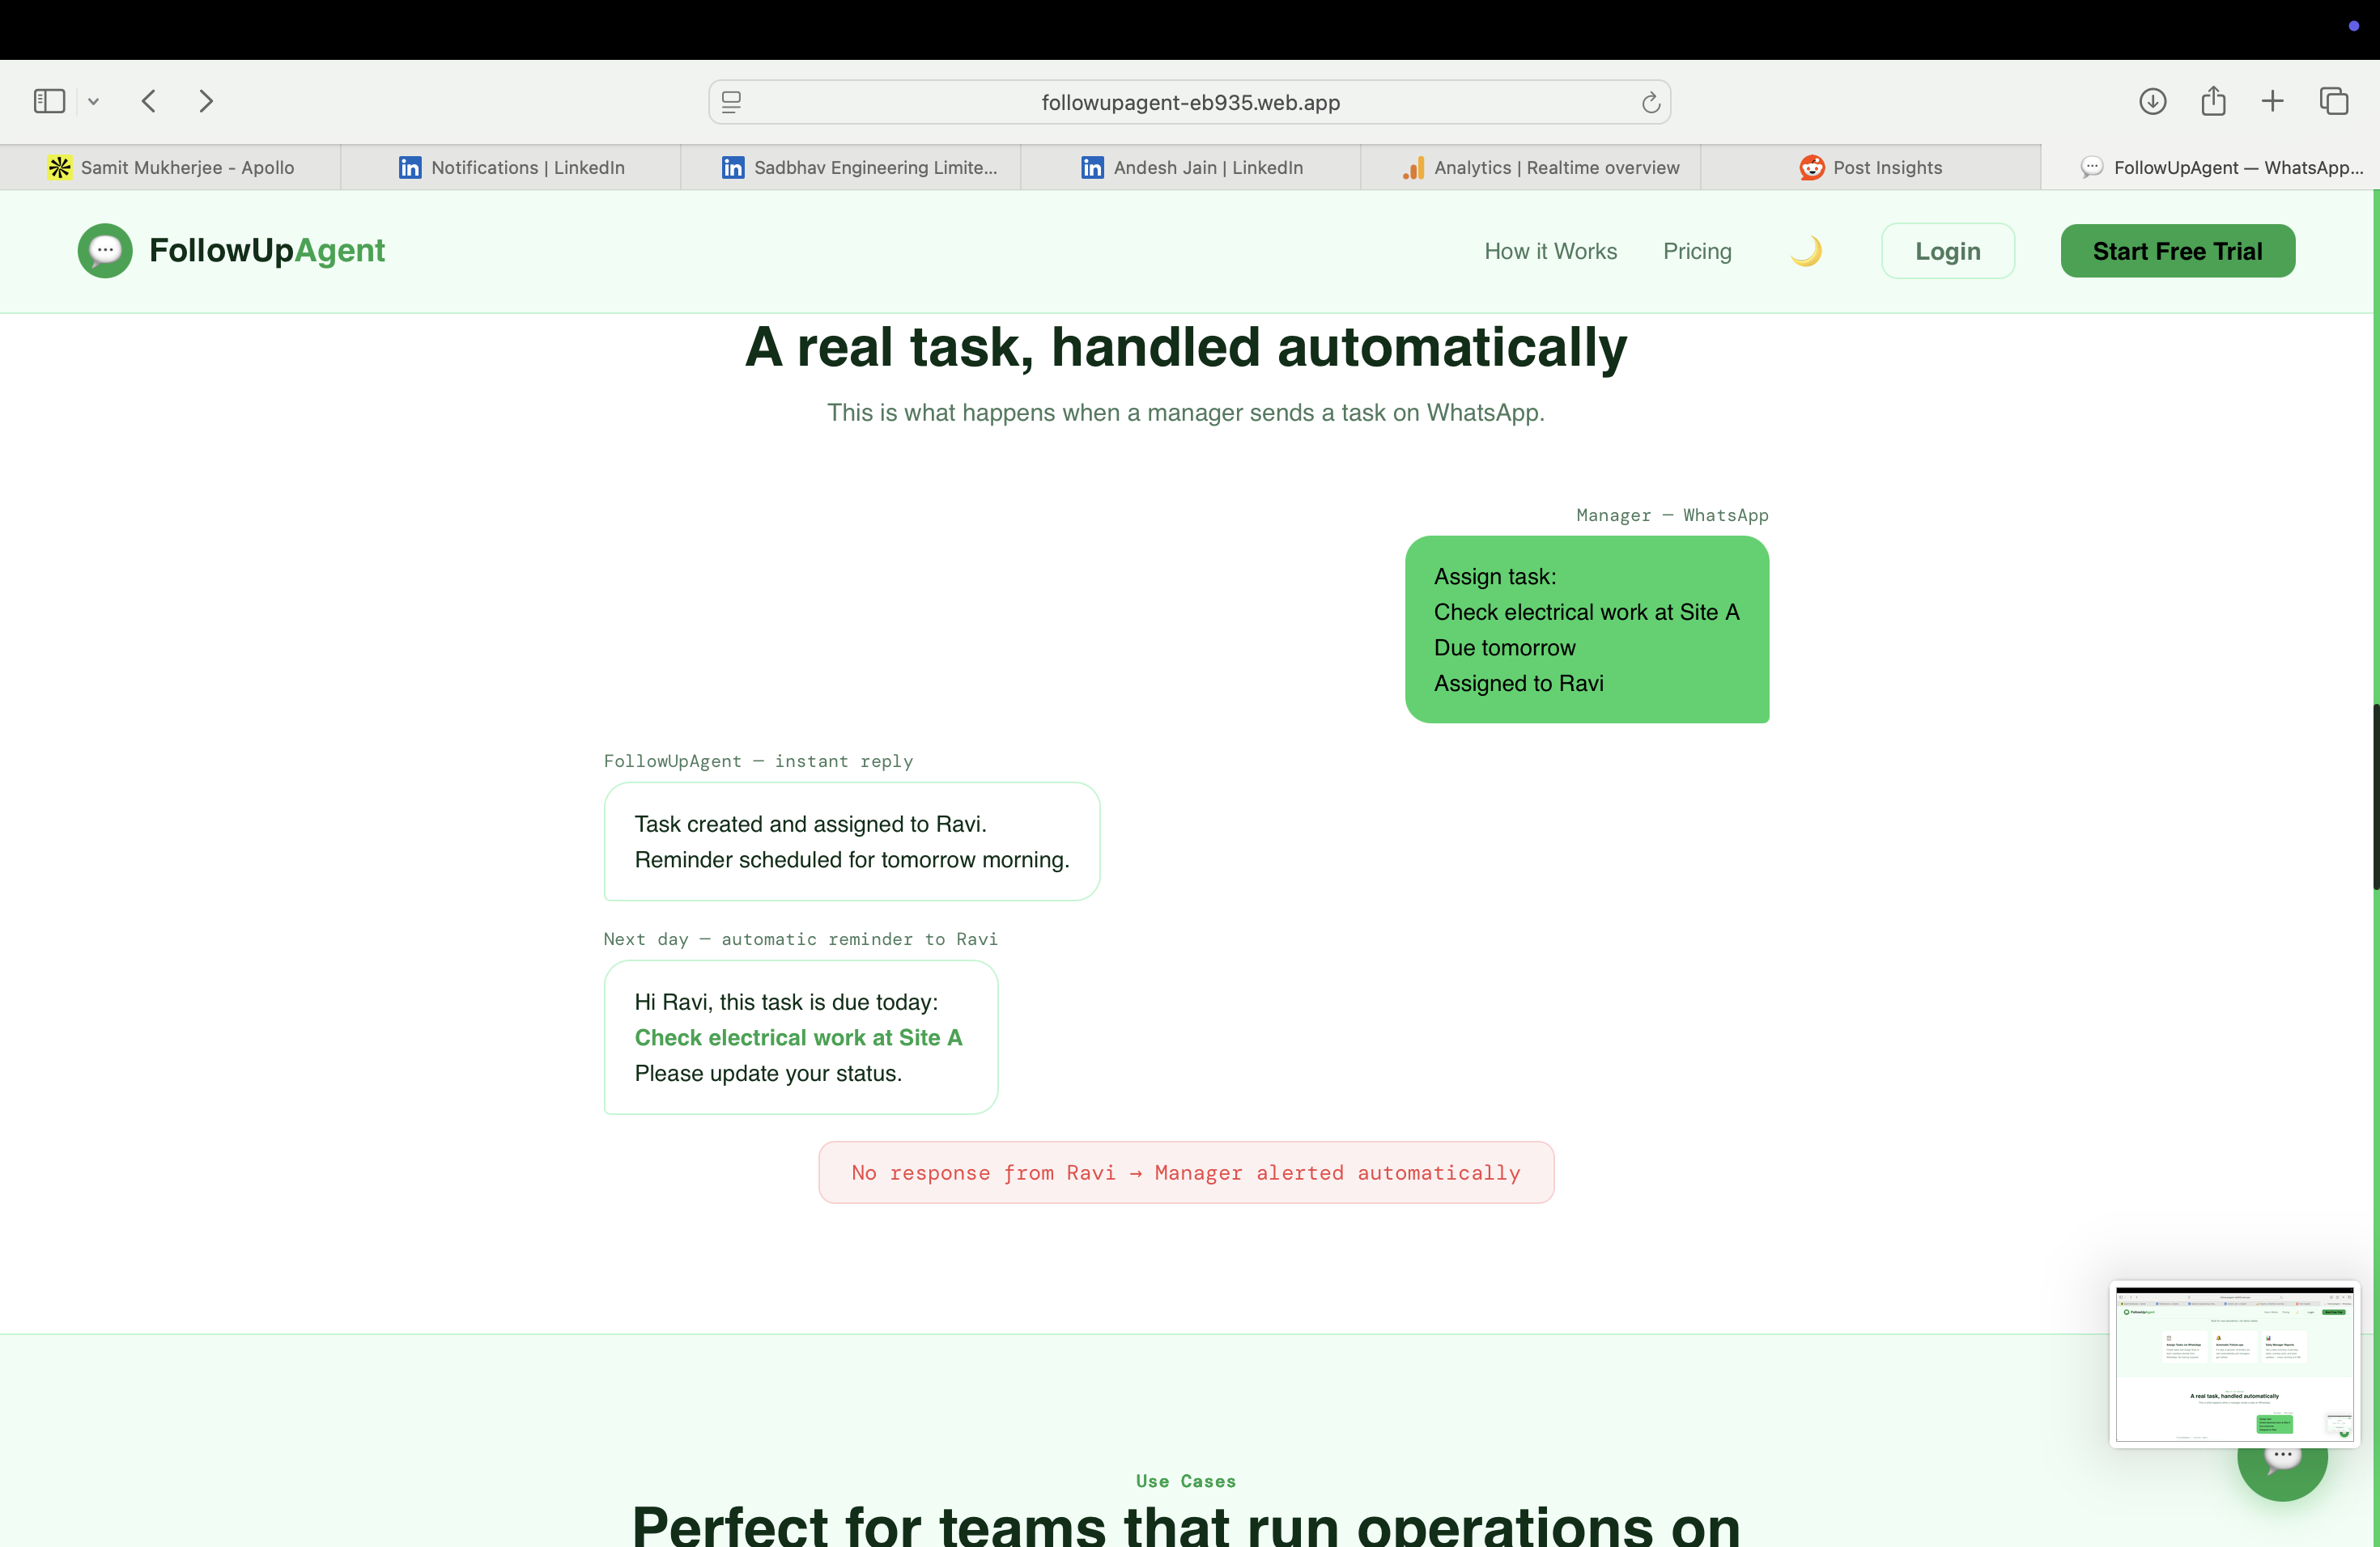
Task: Click the Apollo favicon in first tab
Action: click(60, 168)
